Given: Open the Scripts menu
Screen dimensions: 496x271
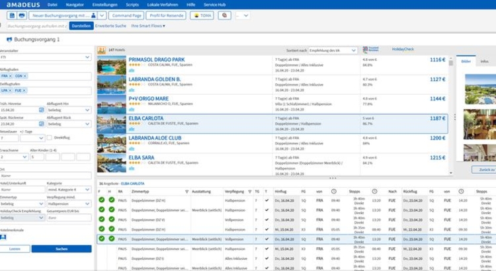Looking at the screenshot, I should [x=132, y=5].
